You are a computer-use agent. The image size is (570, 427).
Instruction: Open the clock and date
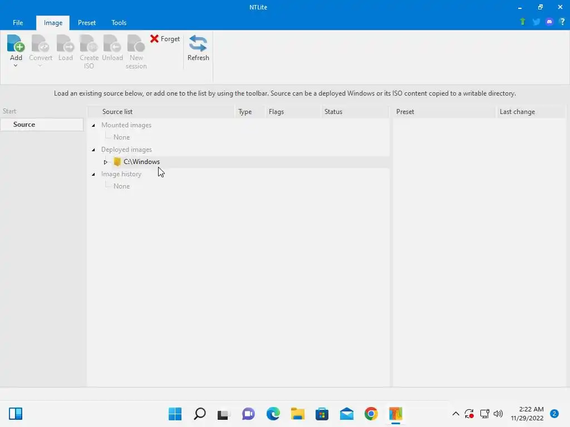(527, 414)
